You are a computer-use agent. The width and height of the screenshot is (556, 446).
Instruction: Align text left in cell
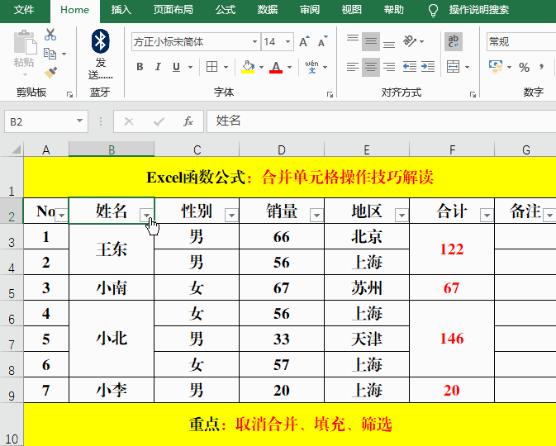[x=353, y=67]
